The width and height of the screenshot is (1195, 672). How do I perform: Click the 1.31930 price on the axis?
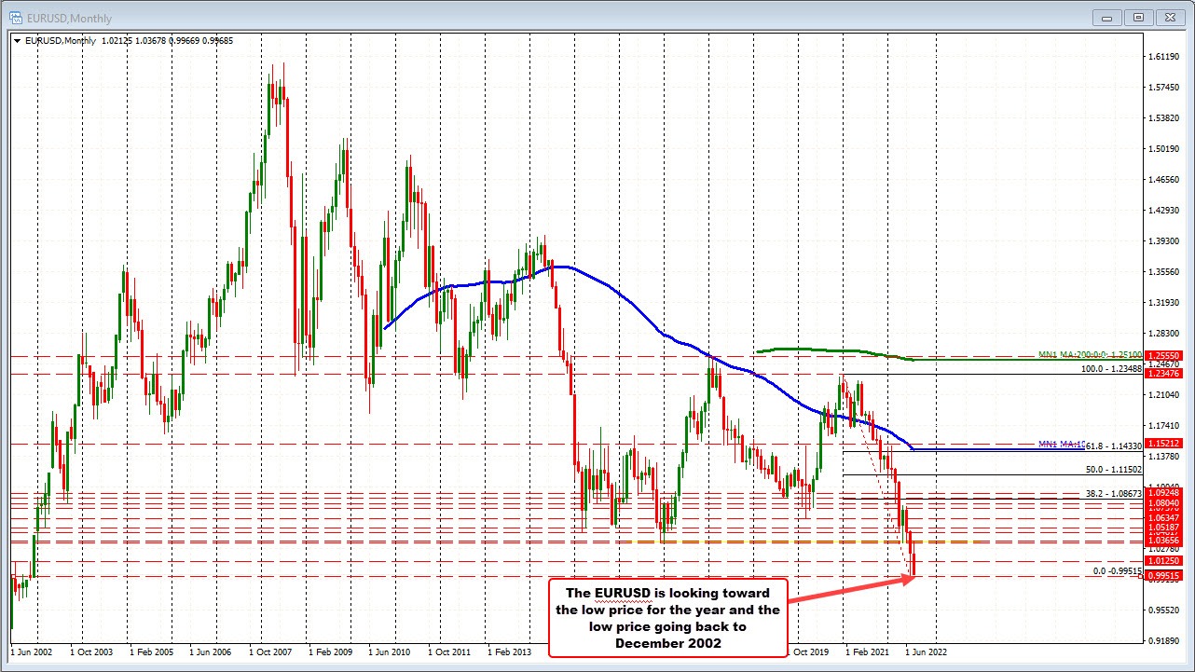(1164, 303)
